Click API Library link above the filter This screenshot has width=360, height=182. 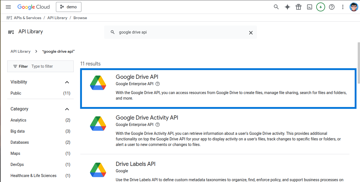click(20, 51)
